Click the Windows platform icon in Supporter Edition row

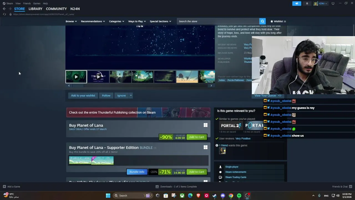pos(206,147)
